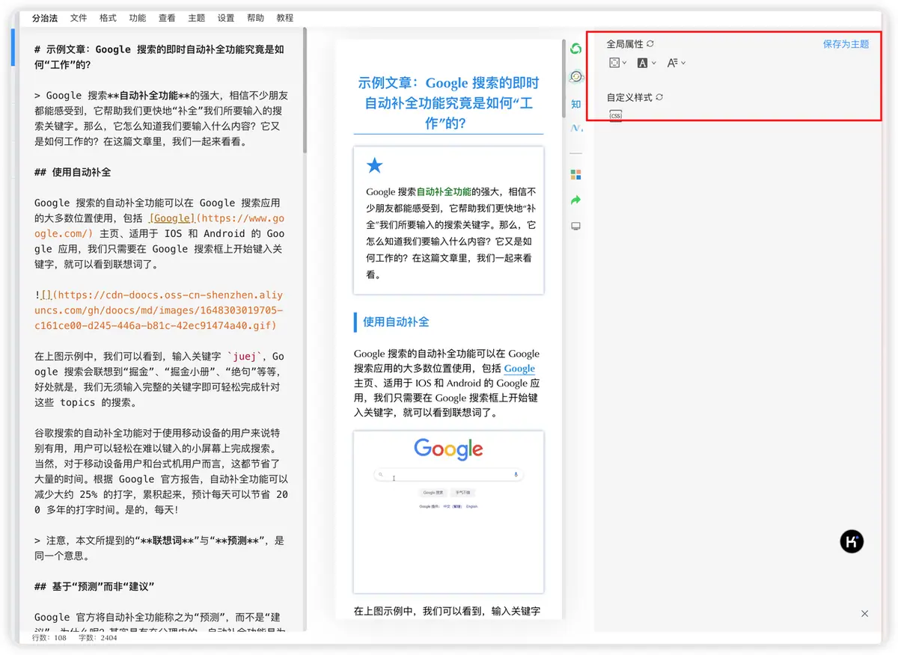Click the green 自动补全功能 text in preview
Image resolution: width=898 pixels, height=655 pixels.
pos(444,191)
